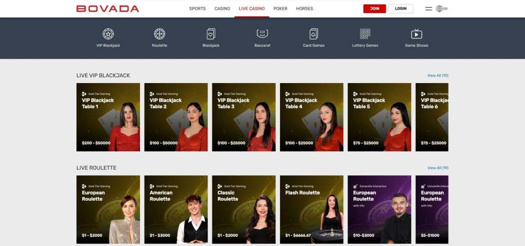Open European Roulette with Vito $10-$3000 card

tap(379, 210)
